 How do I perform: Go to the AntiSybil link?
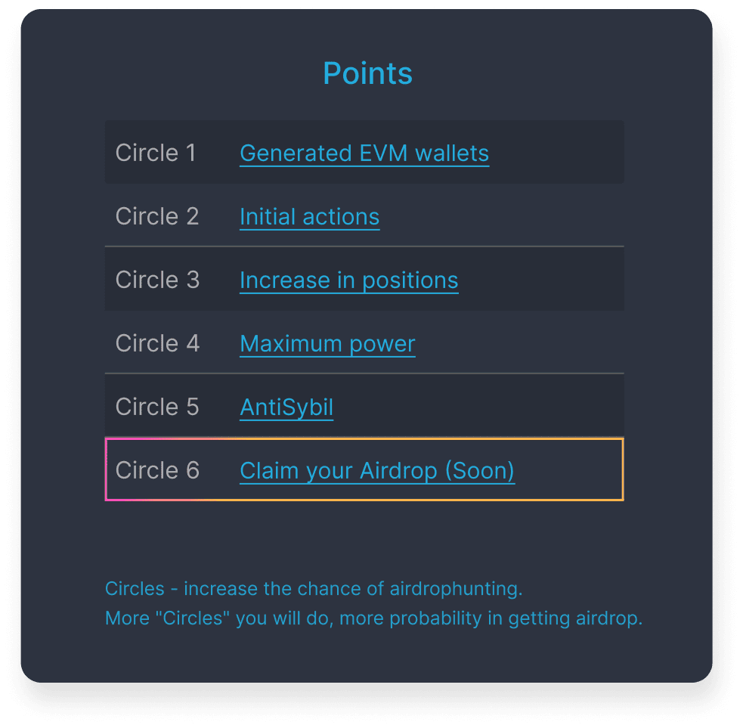[286, 407]
